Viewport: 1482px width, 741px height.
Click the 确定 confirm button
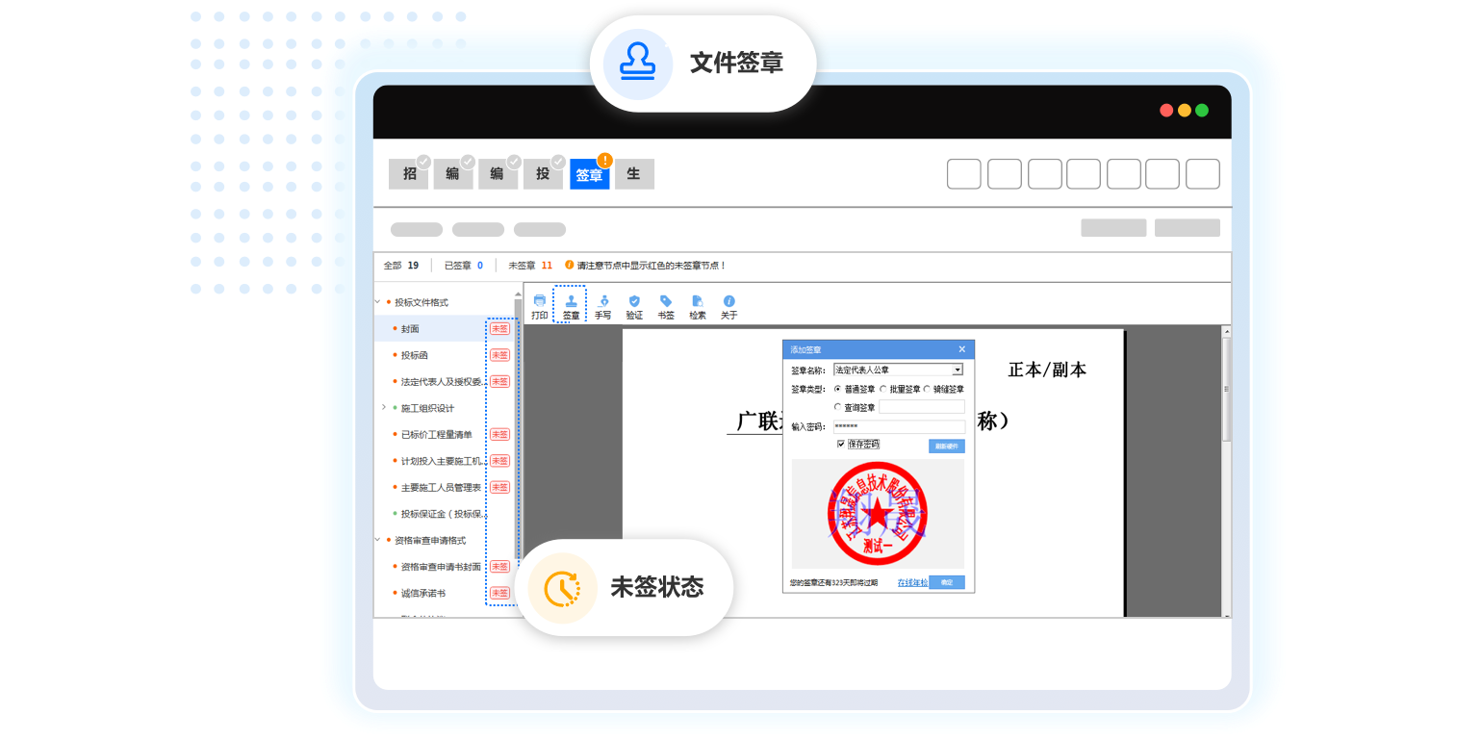coord(947,582)
